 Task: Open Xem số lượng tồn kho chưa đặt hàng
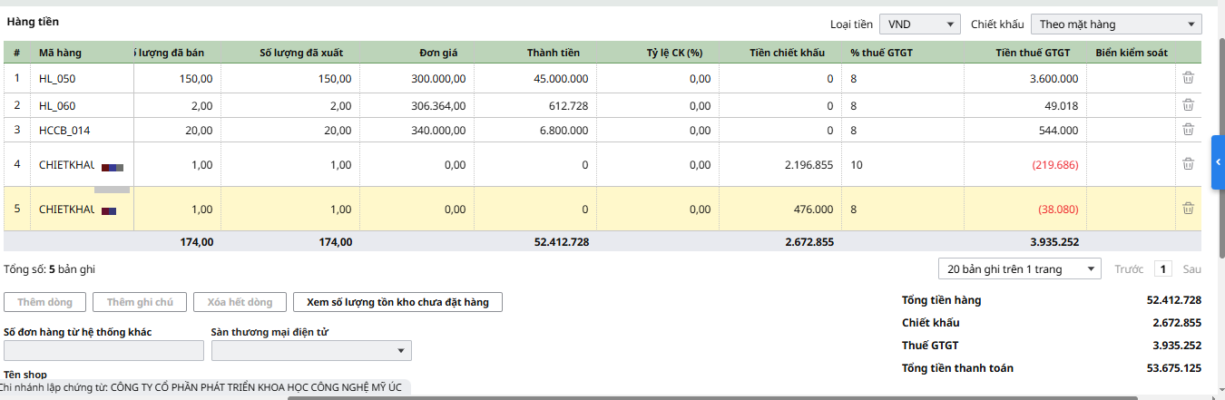[397, 302]
